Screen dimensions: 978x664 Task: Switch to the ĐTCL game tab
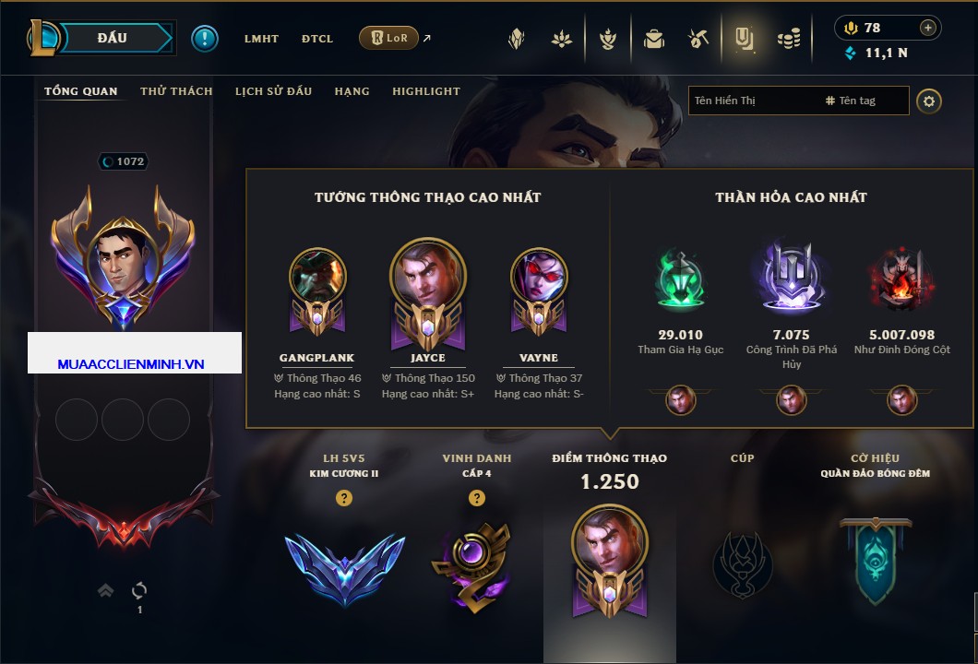tap(316, 39)
